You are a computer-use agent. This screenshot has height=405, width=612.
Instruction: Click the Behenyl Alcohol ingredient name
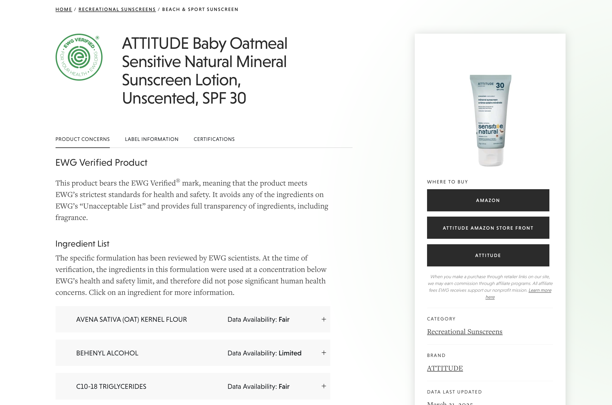tap(107, 353)
